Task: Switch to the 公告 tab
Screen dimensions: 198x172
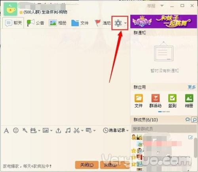Action: [35, 23]
